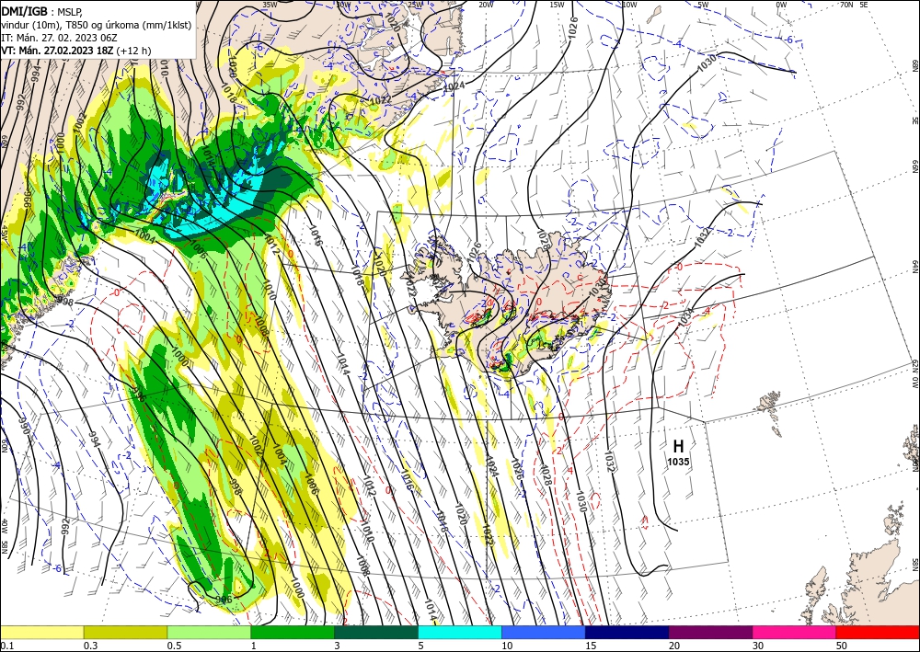Click the olive 0.3–0.5 legend swatch
920x652 pixels.
125,632
